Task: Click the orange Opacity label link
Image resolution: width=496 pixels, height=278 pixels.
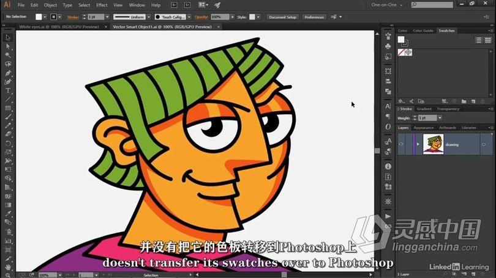Action: coord(201,17)
